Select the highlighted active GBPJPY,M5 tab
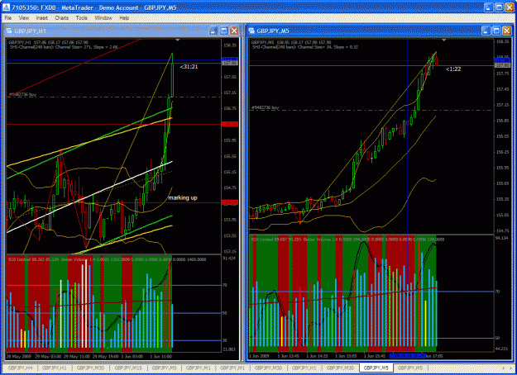Image resolution: width=517 pixels, height=375 pixels. (x=376, y=368)
